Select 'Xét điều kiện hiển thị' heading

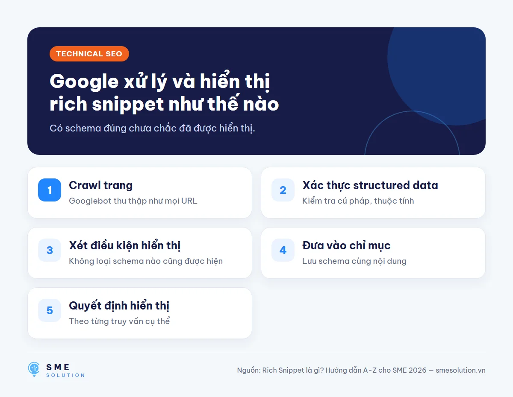click(x=124, y=245)
